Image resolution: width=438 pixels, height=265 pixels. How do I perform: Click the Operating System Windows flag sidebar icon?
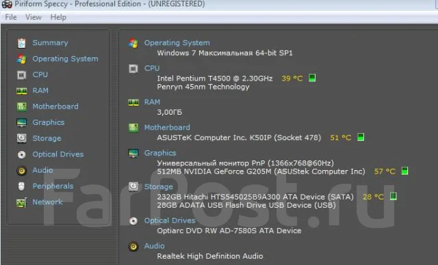(x=21, y=59)
